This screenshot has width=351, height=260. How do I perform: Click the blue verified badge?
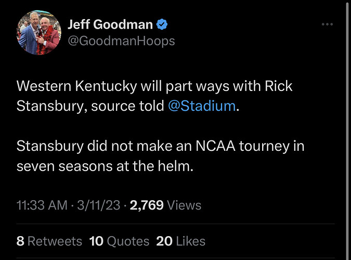pyautogui.click(x=162, y=24)
